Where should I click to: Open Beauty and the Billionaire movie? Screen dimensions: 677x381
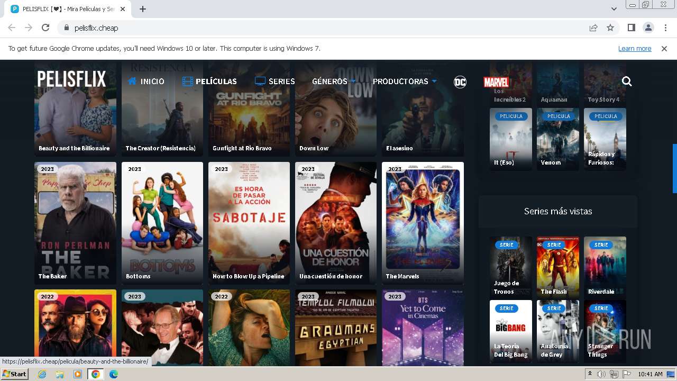pyautogui.click(x=76, y=108)
